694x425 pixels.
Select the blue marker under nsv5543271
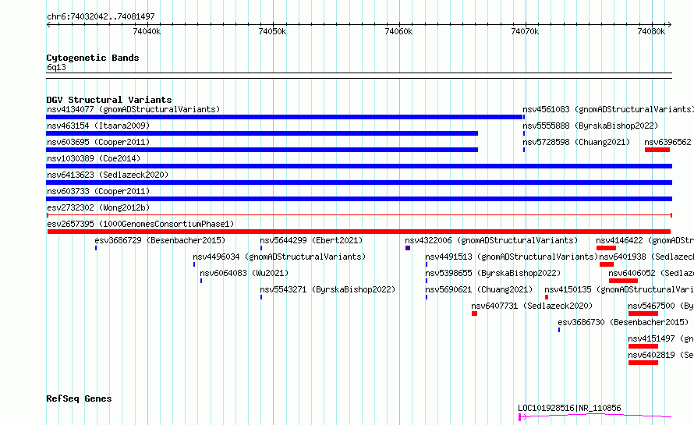pos(261,297)
